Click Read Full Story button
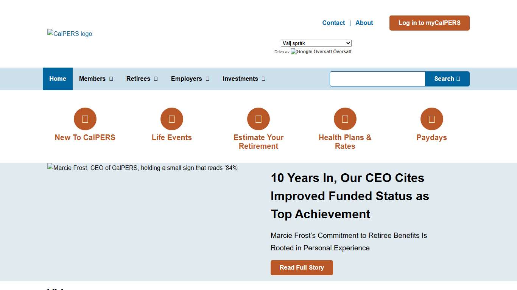This screenshot has height=290, width=517. tap(302, 268)
